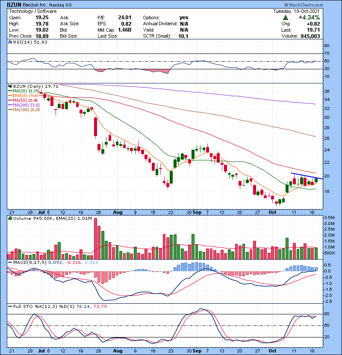Click the brown line swatch beside MA(100)
Viewport: 342px width, 355px height.
pos(10,110)
